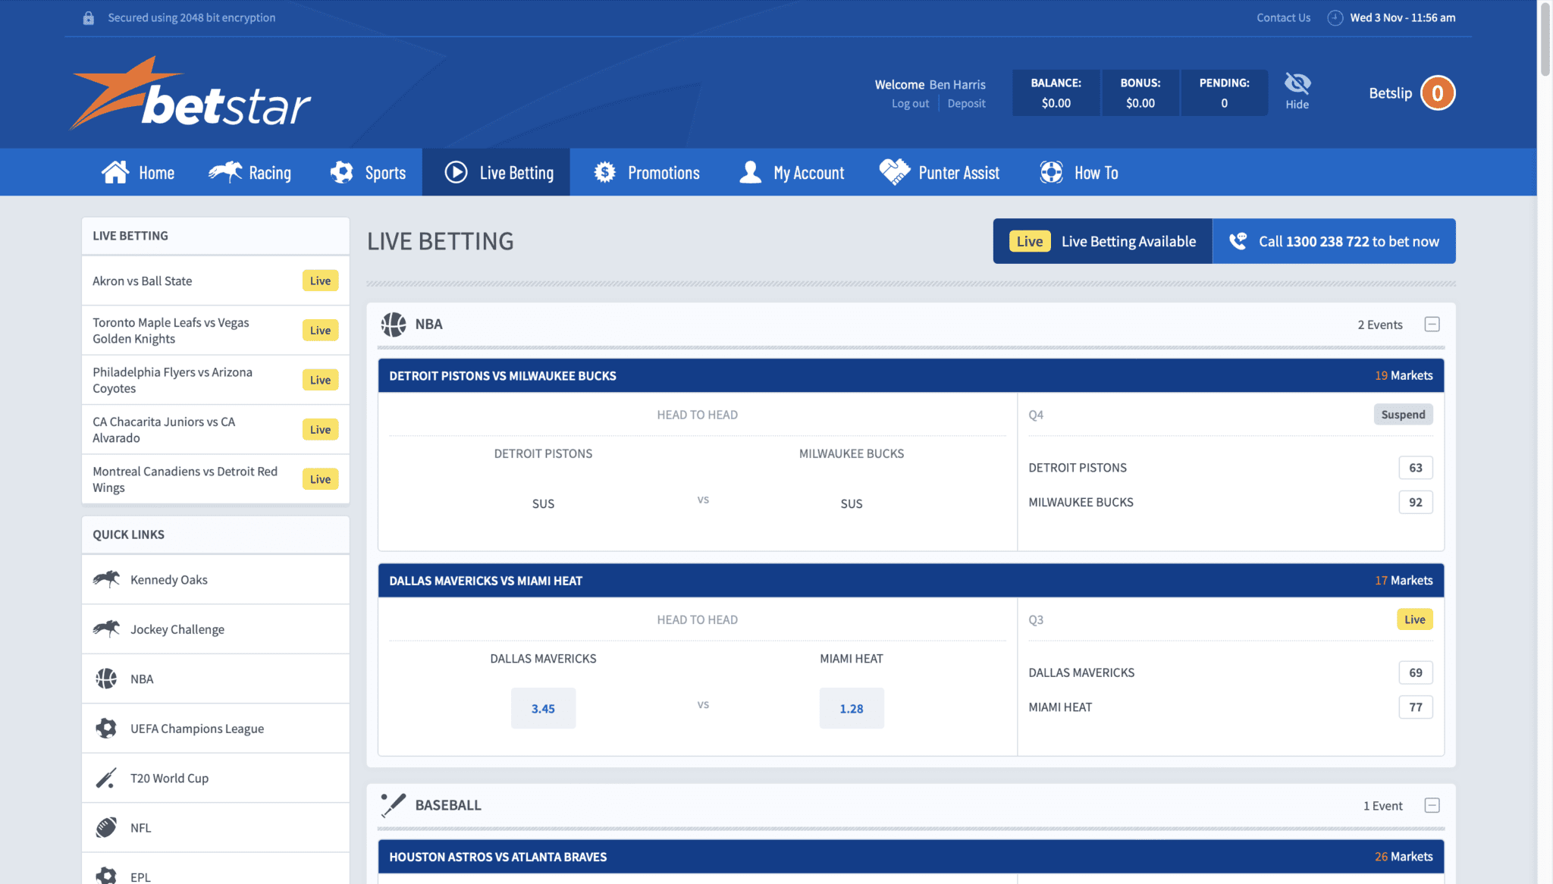Viewport: 1553px width, 884px height.
Task: Click Dallas Mavericks score 69
Action: click(1415, 672)
